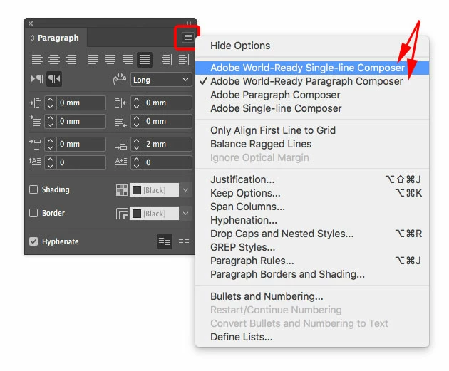The height and width of the screenshot is (371, 449).
Task: Click stepper for right indent field
Action: 137,103
